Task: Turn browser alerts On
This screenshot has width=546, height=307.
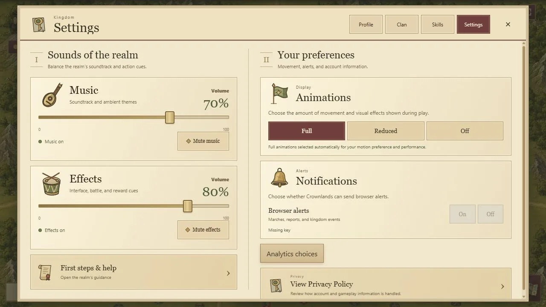Action: (x=462, y=214)
